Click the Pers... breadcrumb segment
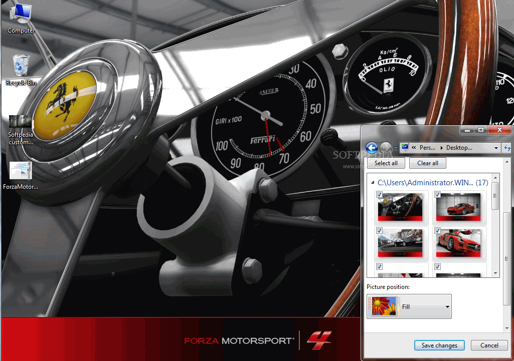Image resolution: width=514 pixels, height=361 pixels. point(427,148)
